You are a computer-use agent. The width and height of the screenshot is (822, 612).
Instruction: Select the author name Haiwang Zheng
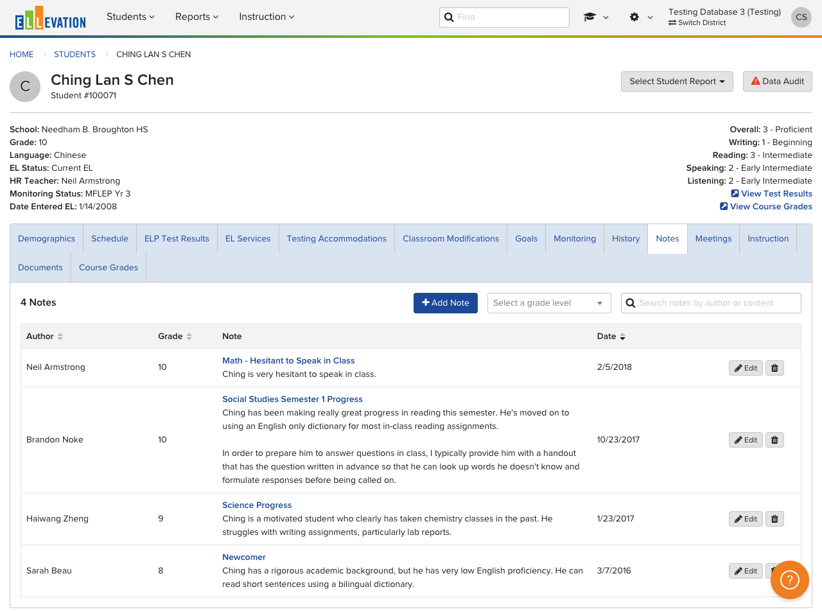pyautogui.click(x=57, y=519)
